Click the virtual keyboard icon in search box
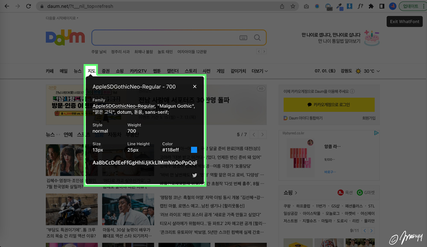 [243, 38]
